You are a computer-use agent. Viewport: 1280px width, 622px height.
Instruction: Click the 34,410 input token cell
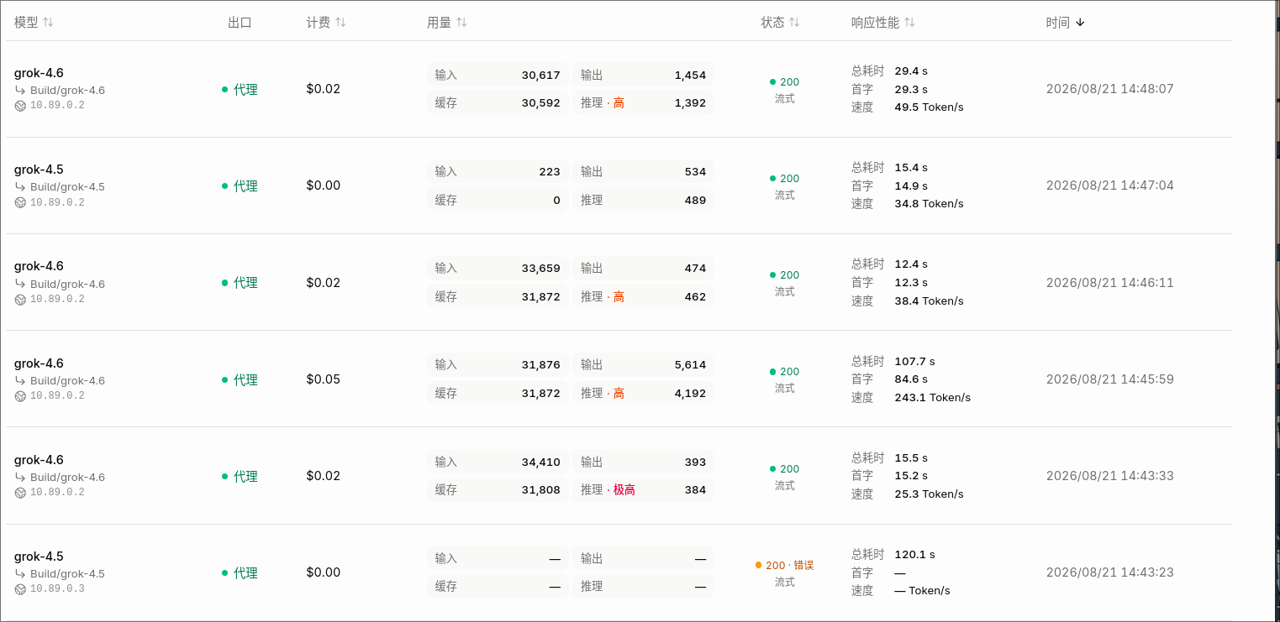click(x=498, y=462)
